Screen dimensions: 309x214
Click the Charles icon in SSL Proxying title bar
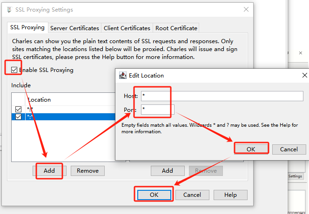(9, 9)
